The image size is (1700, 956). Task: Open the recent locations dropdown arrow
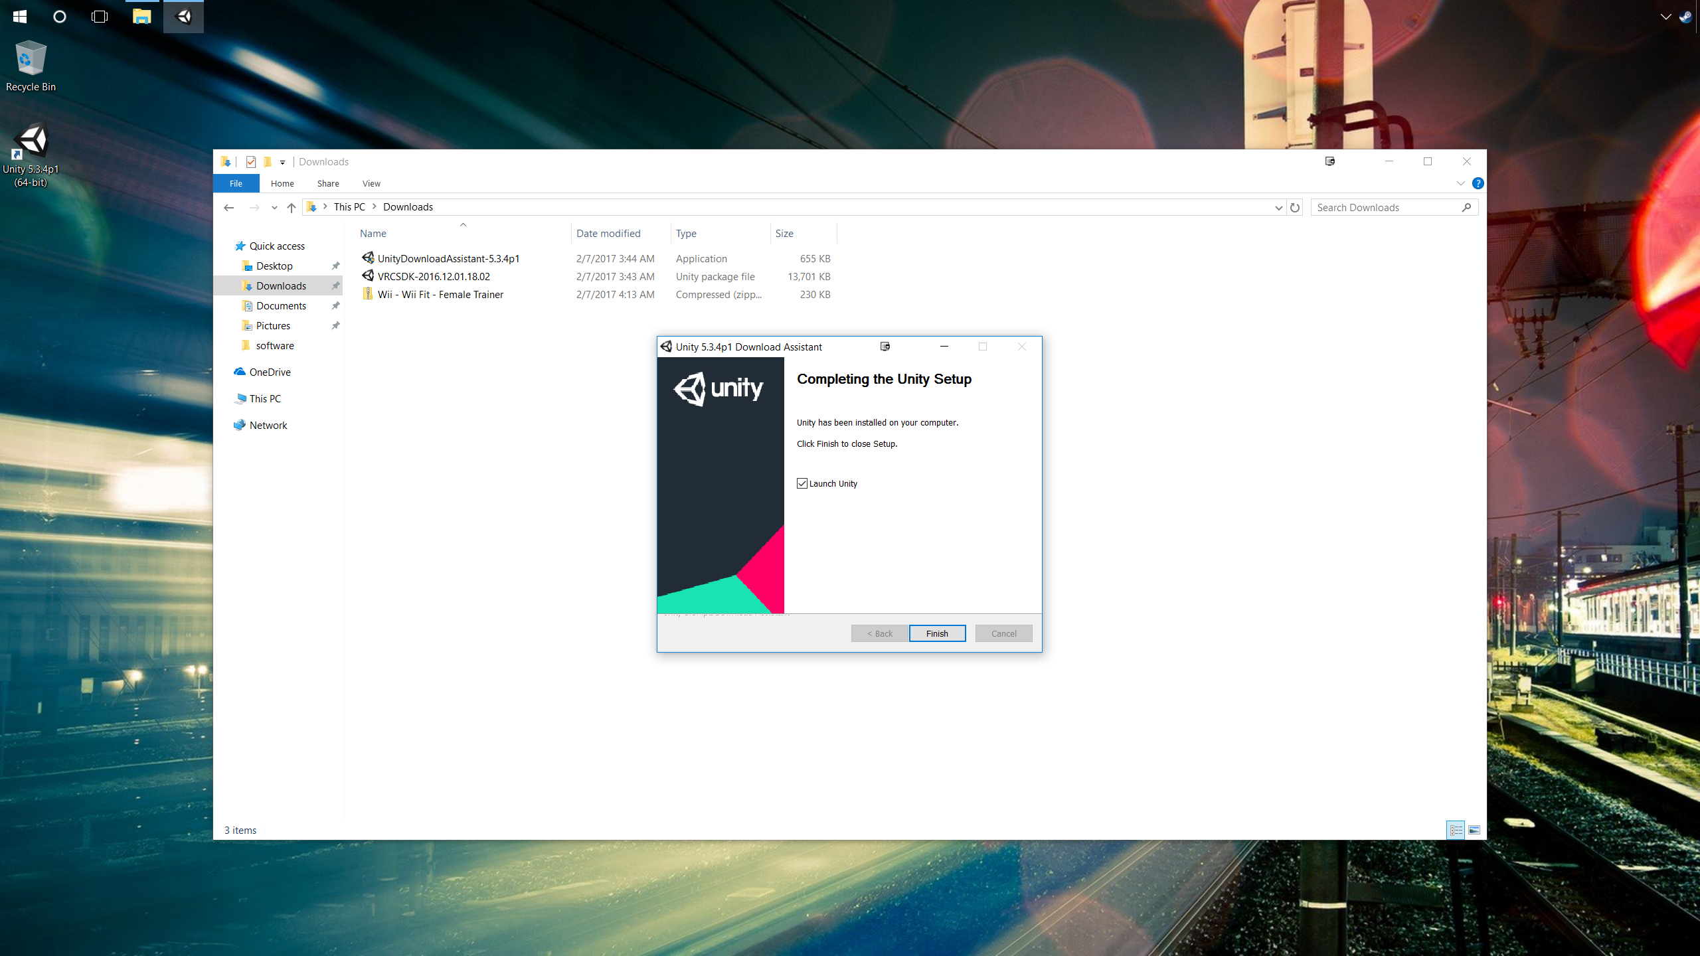(x=274, y=208)
